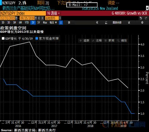Collapse panel with double left chevron
Viewport: 149px width, 132px height.
coord(97,23)
